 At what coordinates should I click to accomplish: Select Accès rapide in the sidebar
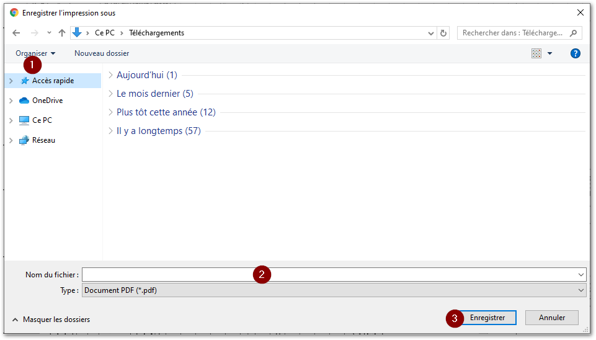click(x=53, y=81)
